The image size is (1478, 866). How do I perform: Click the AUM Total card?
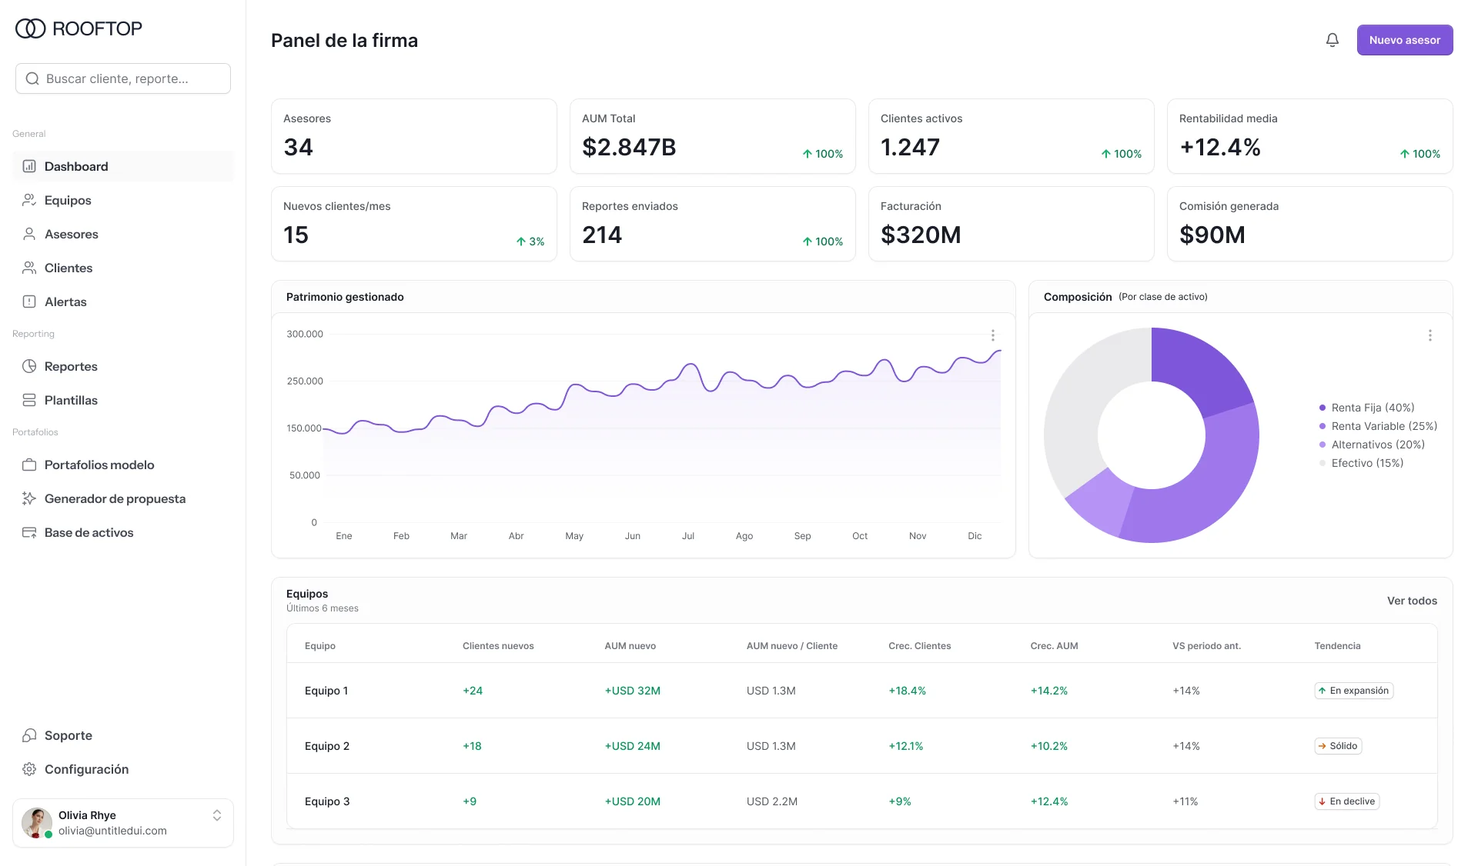point(713,136)
